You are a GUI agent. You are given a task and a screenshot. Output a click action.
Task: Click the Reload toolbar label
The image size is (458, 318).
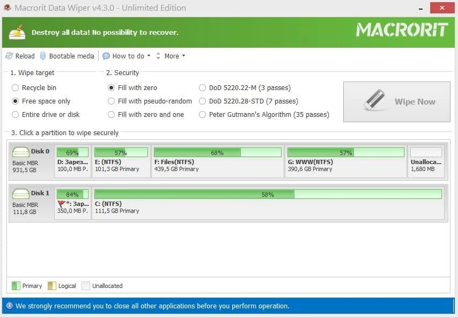[25, 56]
